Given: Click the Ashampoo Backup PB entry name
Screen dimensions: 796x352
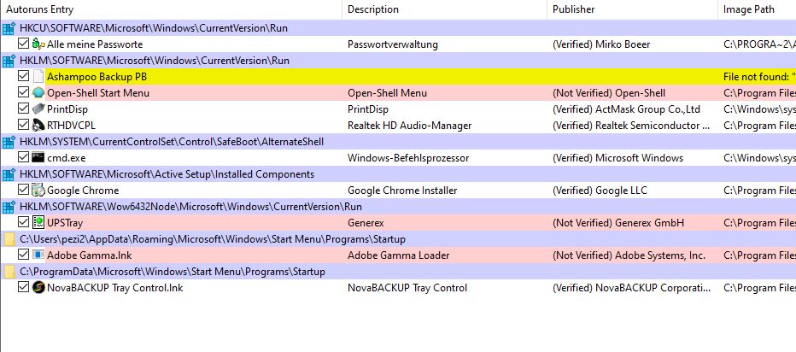Looking at the screenshot, I should pyautogui.click(x=97, y=77).
